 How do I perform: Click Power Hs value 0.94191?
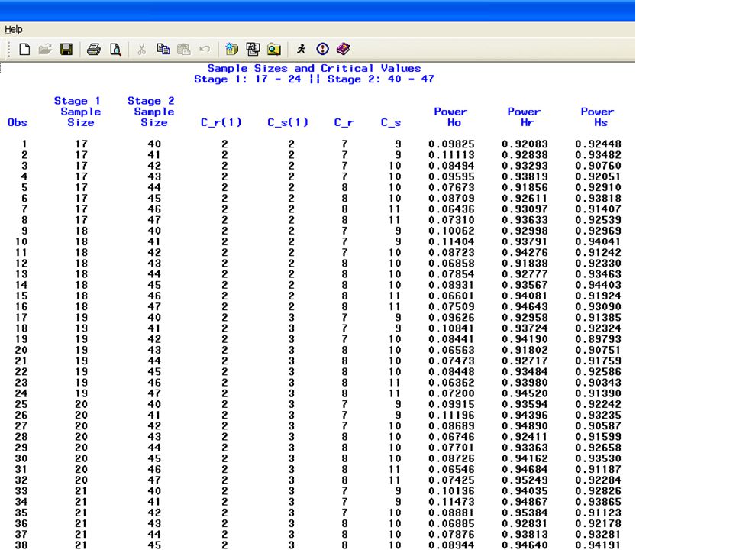tap(599, 545)
